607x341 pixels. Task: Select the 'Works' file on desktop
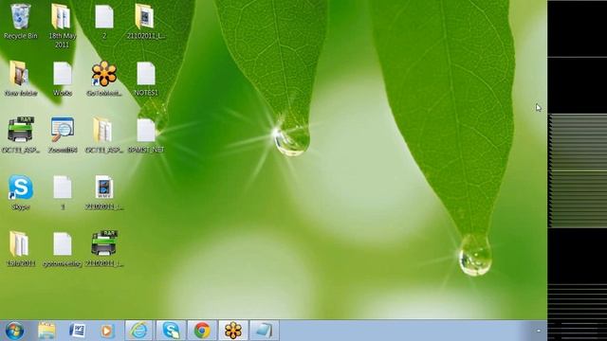63,79
